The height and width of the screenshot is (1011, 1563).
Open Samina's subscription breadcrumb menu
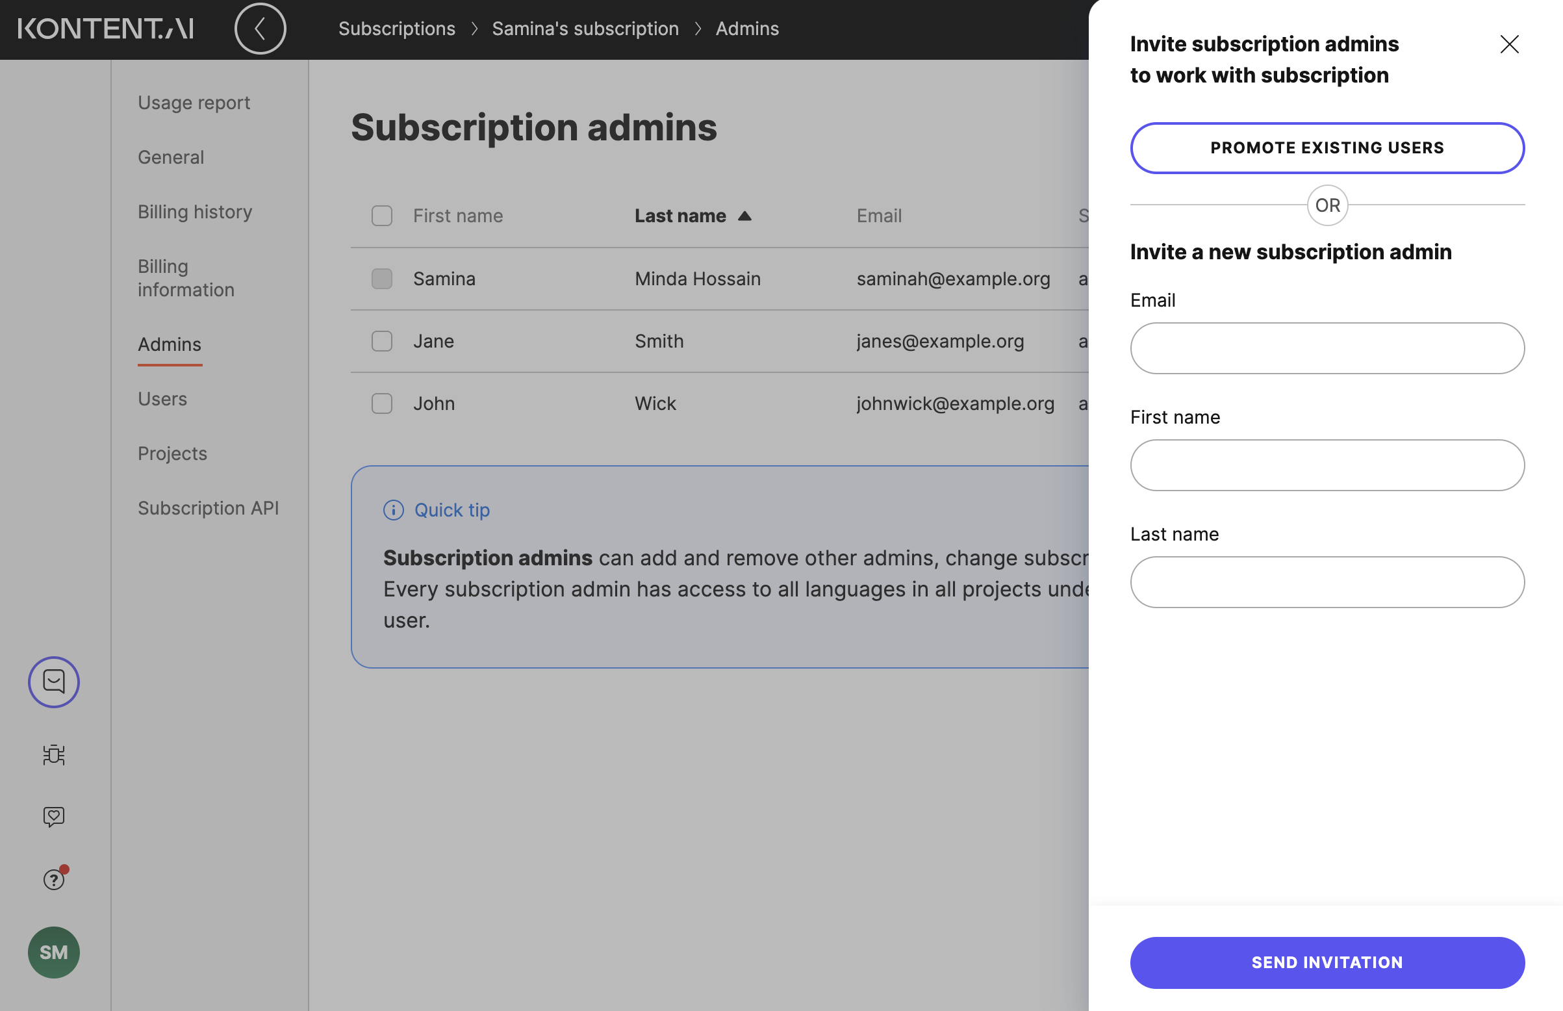[x=585, y=29]
